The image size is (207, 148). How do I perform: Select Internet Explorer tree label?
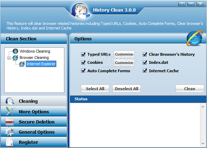(41, 64)
